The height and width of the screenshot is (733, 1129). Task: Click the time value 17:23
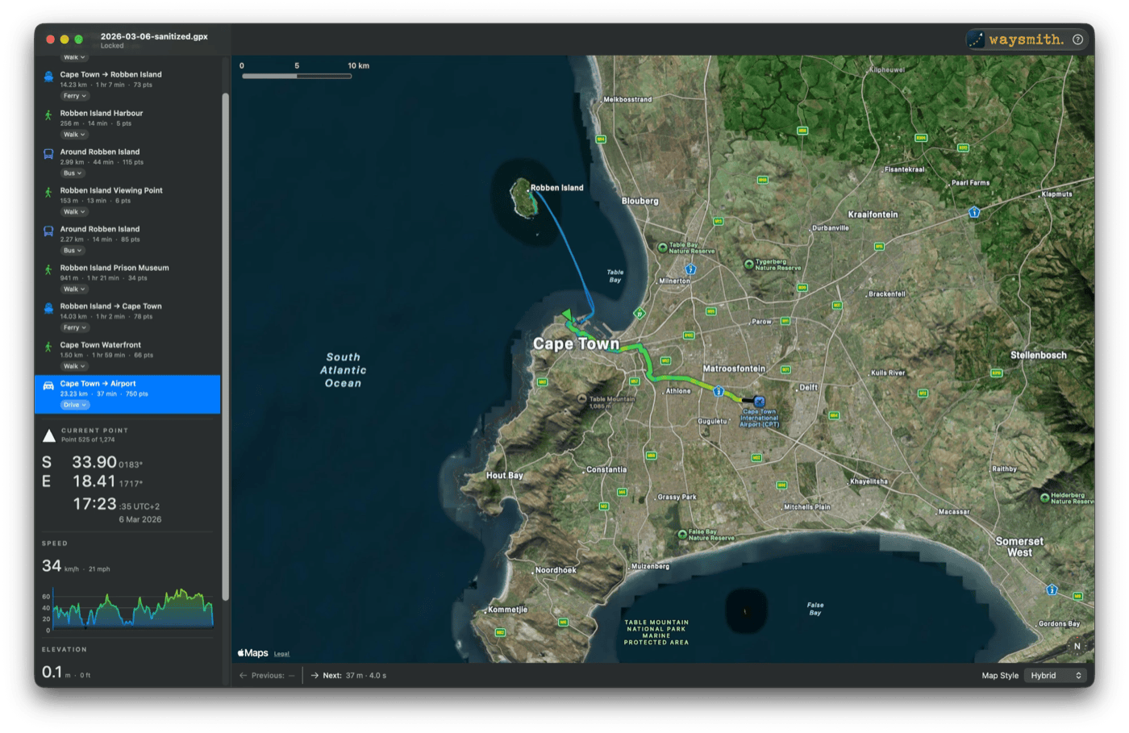[x=94, y=504]
